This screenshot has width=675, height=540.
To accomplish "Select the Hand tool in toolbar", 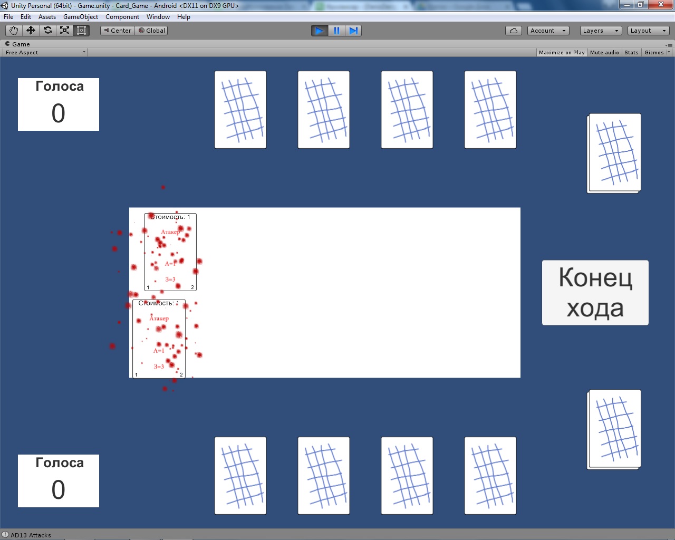I will pyautogui.click(x=14, y=31).
